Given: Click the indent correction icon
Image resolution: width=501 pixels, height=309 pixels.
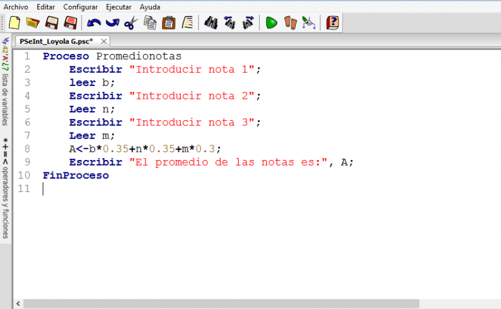Looking at the screenshot, I should click(x=187, y=23).
